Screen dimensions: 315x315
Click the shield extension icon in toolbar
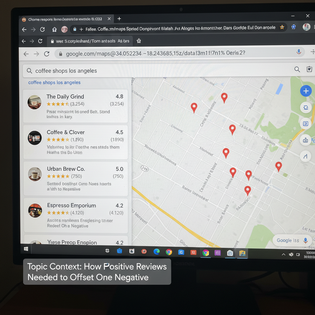[293, 27]
